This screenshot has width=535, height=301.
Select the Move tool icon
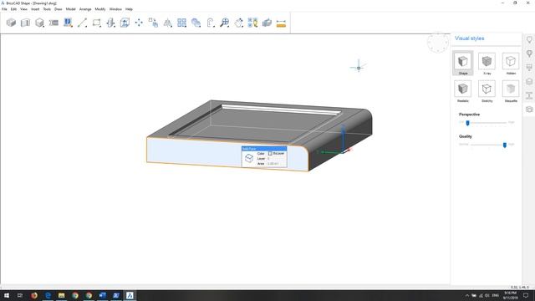[x=139, y=23]
